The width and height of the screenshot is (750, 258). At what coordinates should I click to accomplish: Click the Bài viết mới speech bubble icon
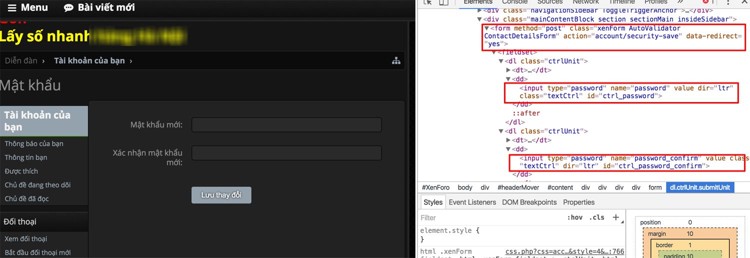tap(68, 8)
